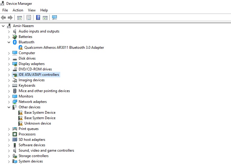Image resolution: width=231 pixels, height=164 pixels.
Task: Click the Qualcomm Atheros adapter warning icon
Action: pyautogui.click(x=20, y=48)
